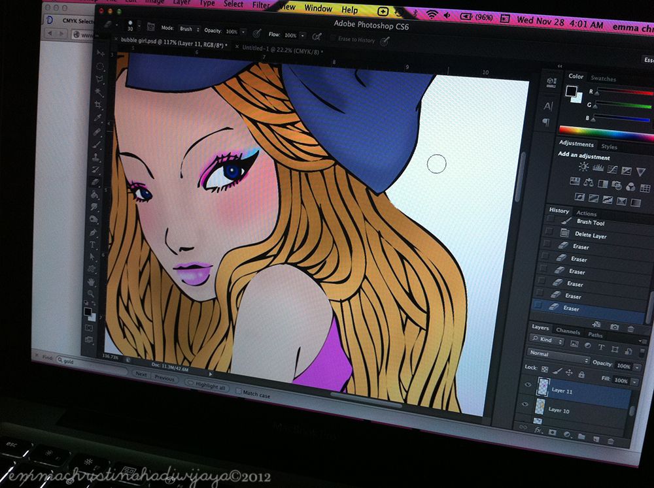Open the layer Fill dropdown arrow
654x488 pixels.
click(x=635, y=382)
